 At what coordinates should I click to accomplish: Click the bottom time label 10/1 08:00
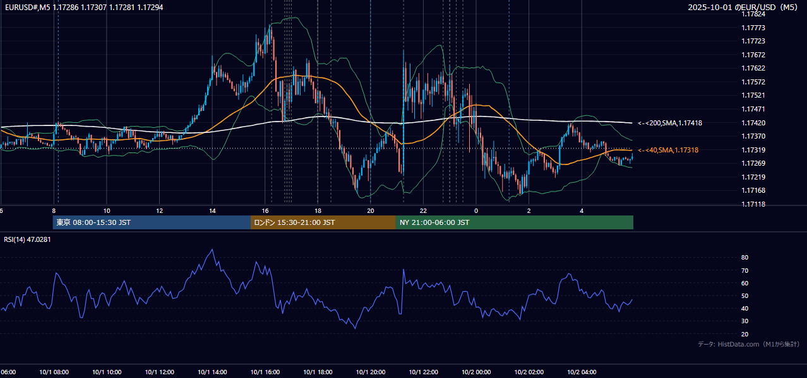click(x=54, y=372)
